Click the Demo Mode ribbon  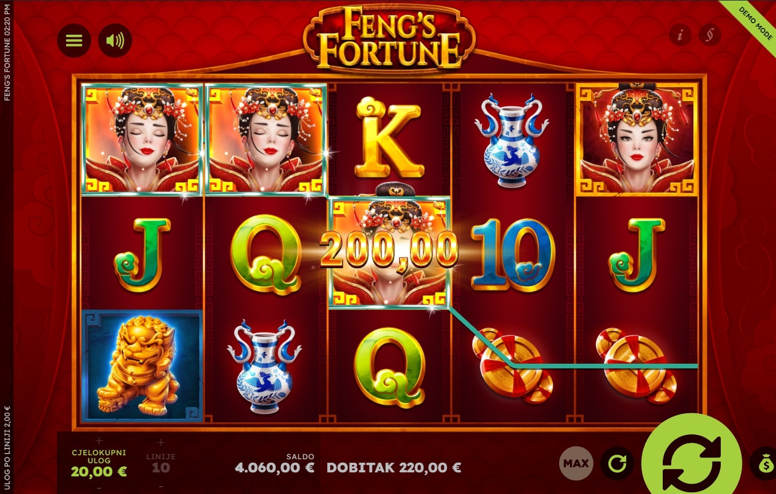753,23
